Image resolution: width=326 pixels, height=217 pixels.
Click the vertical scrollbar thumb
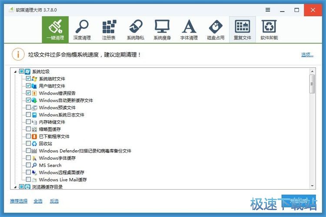(x=312, y=84)
